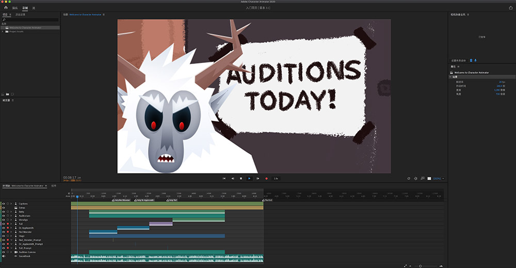The height and width of the screenshot is (268, 516).
Task: Disarm recording on Dr. Applesmith track
Action: pyautogui.click(x=8, y=228)
